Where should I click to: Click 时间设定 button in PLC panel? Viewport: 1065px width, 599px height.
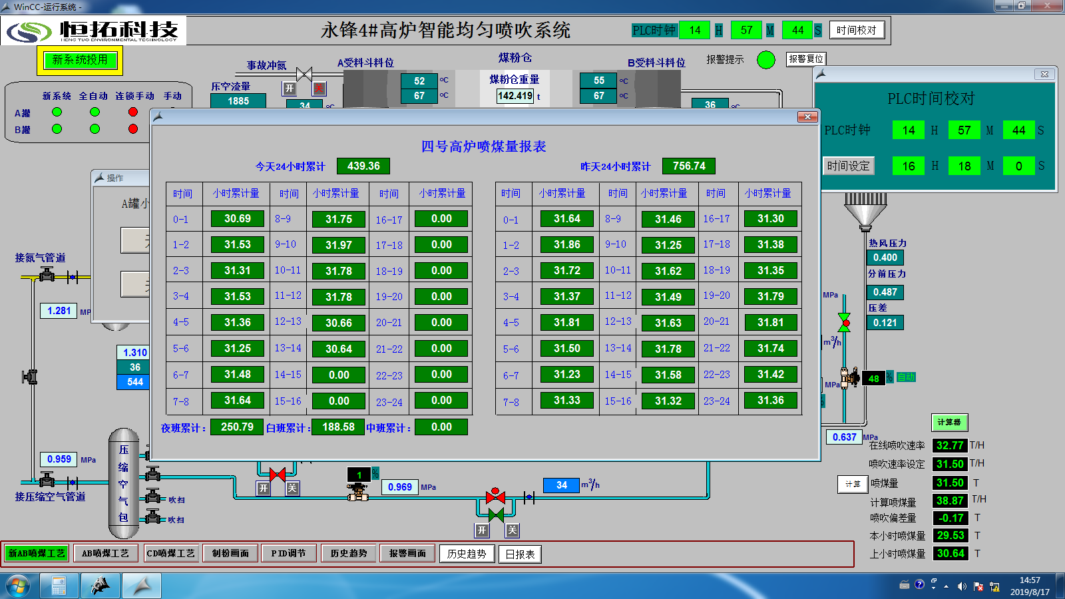click(x=848, y=166)
